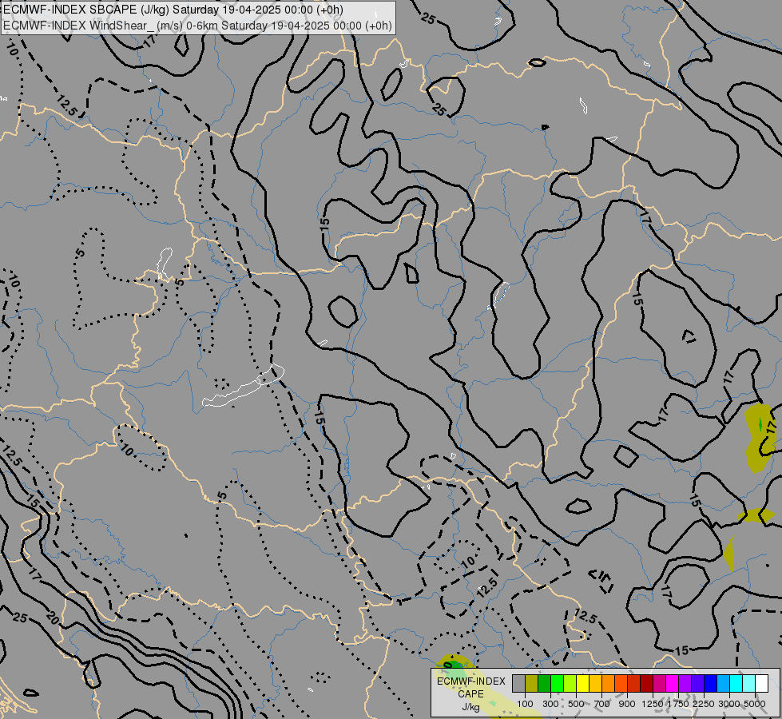The height and width of the screenshot is (719, 782).
Task: Click the 20 contour line label
Action: click(x=52, y=618)
